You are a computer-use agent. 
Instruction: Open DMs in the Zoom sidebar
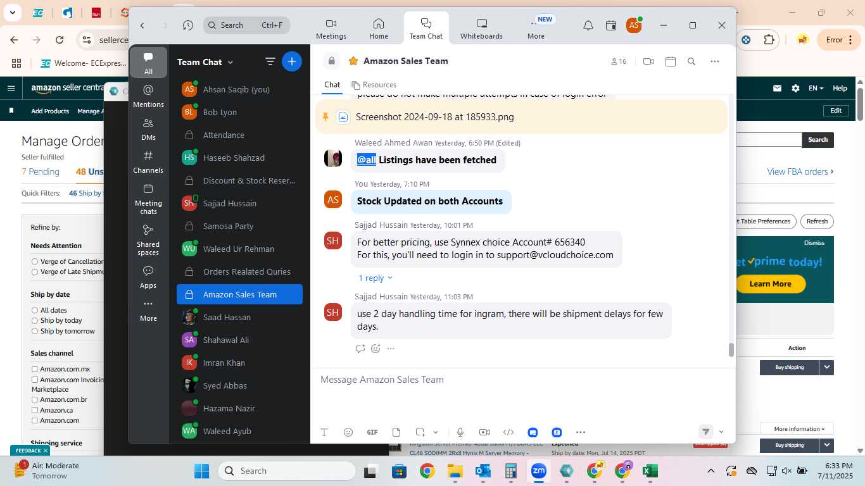click(x=148, y=129)
